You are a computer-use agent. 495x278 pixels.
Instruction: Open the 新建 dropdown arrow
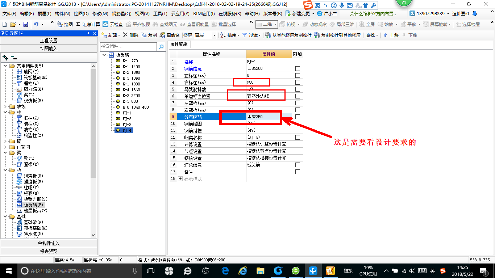point(119,35)
